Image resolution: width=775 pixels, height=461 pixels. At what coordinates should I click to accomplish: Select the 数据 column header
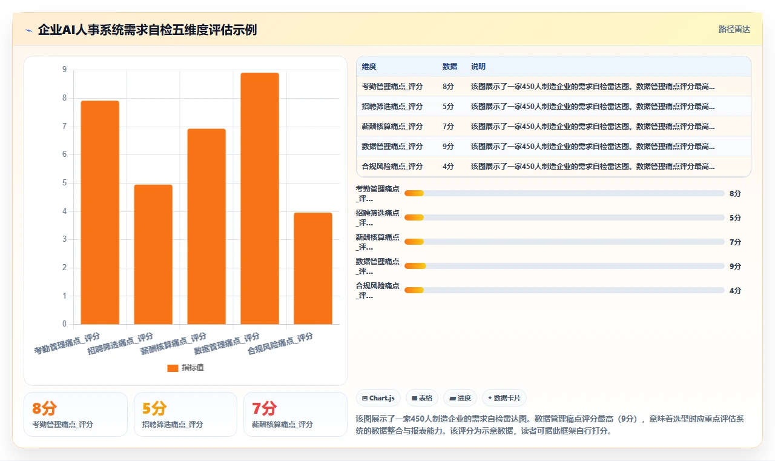point(450,67)
